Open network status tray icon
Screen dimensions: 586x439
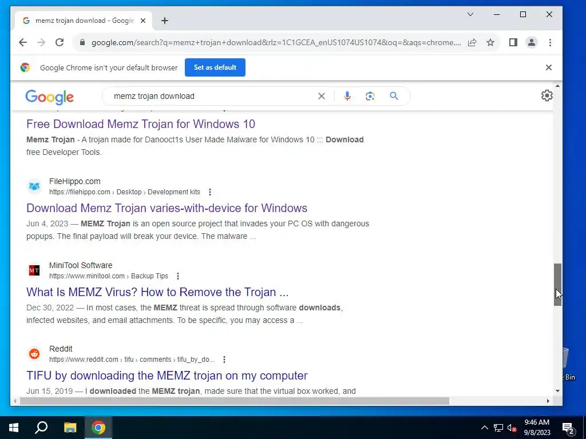pos(498,428)
